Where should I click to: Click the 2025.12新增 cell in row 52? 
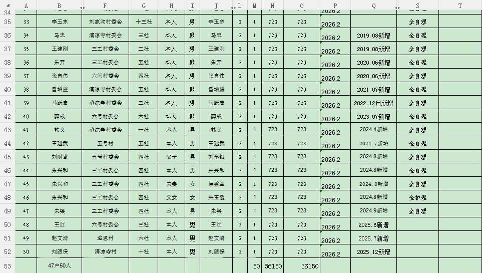click(373, 251)
